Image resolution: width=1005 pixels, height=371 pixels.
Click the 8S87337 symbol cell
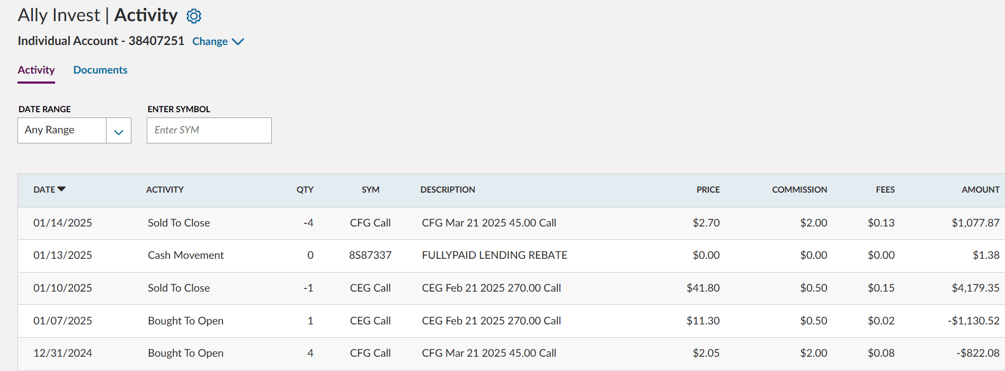[x=370, y=255]
